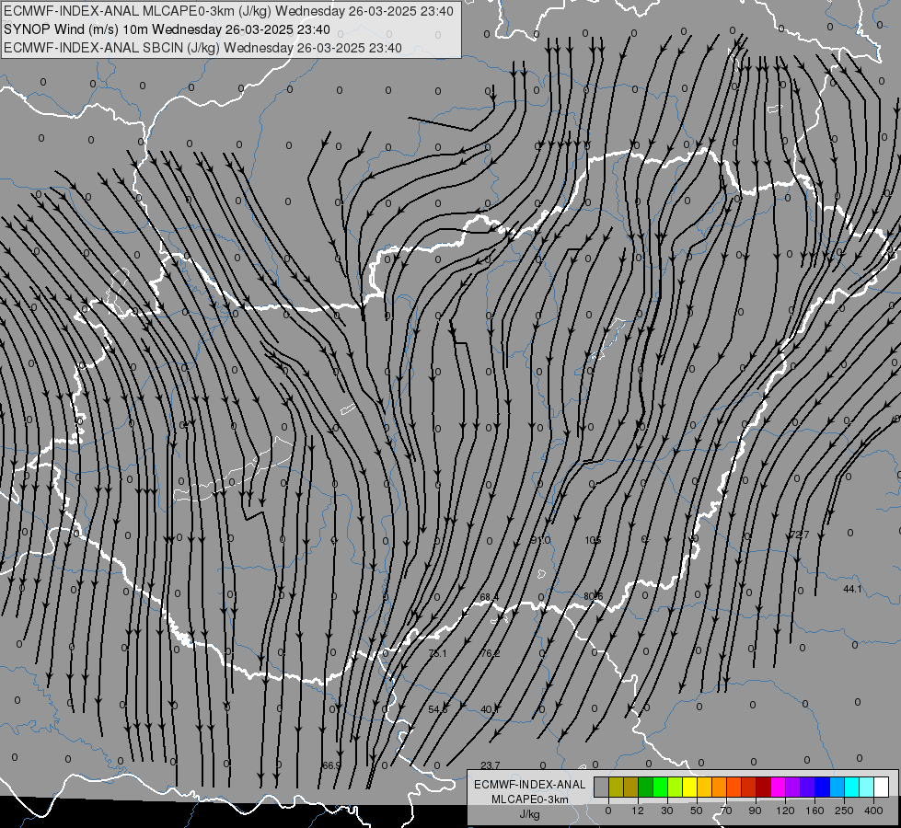Click the 23.7 map value

click(491, 765)
